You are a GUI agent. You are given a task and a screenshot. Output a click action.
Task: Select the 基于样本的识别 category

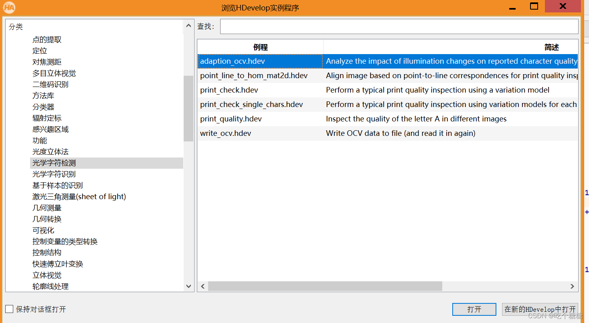[58, 186]
